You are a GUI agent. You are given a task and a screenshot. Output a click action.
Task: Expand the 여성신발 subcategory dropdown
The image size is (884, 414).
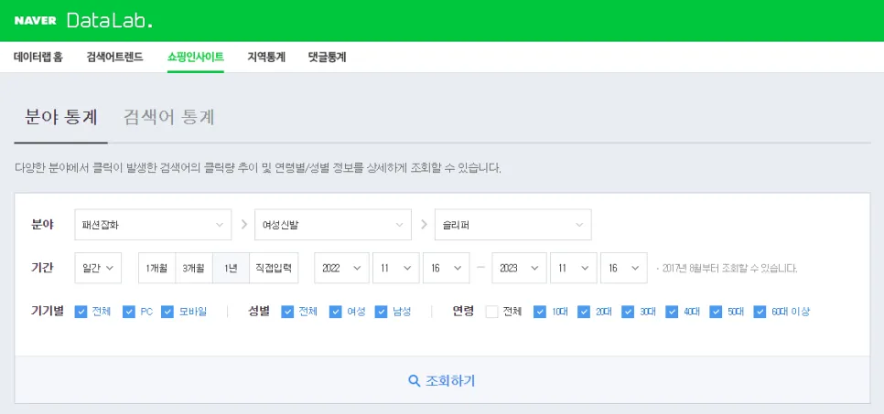click(332, 225)
